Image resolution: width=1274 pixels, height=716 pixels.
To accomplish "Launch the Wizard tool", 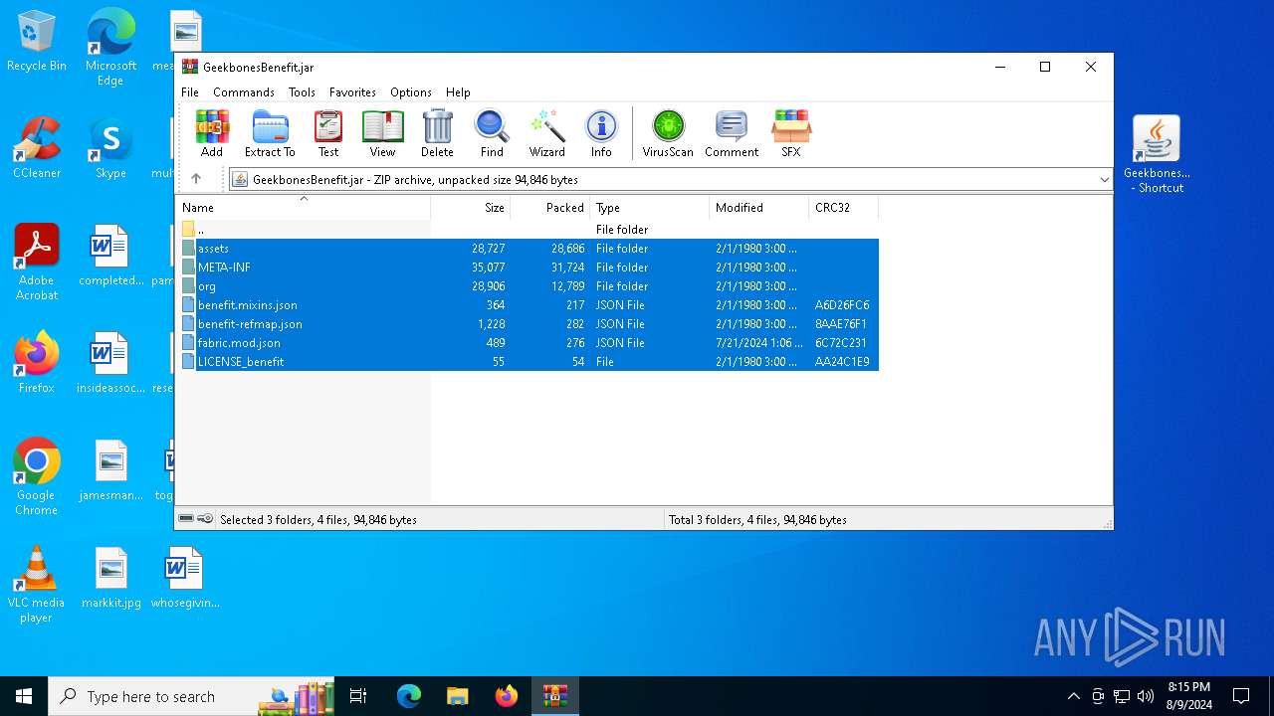I will pyautogui.click(x=546, y=133).
